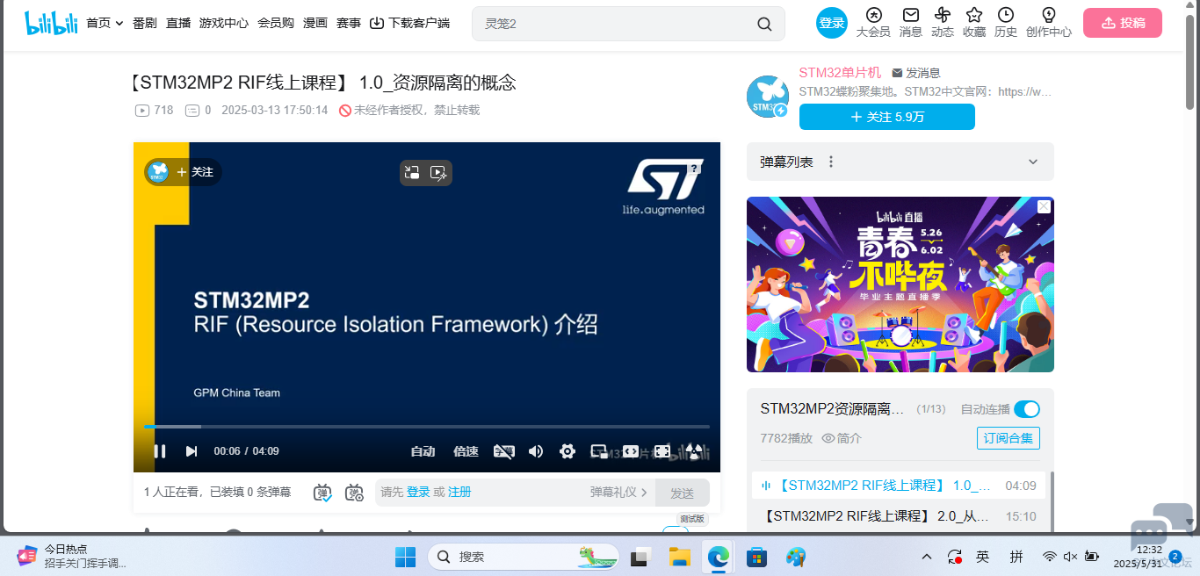
Task: Click the pink 投稿 upload button
Action: pyautogui.click(x=1123, y=23)
